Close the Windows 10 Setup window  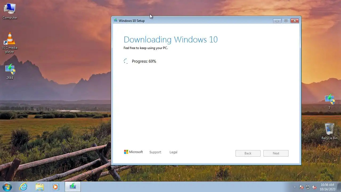[295, 21]
